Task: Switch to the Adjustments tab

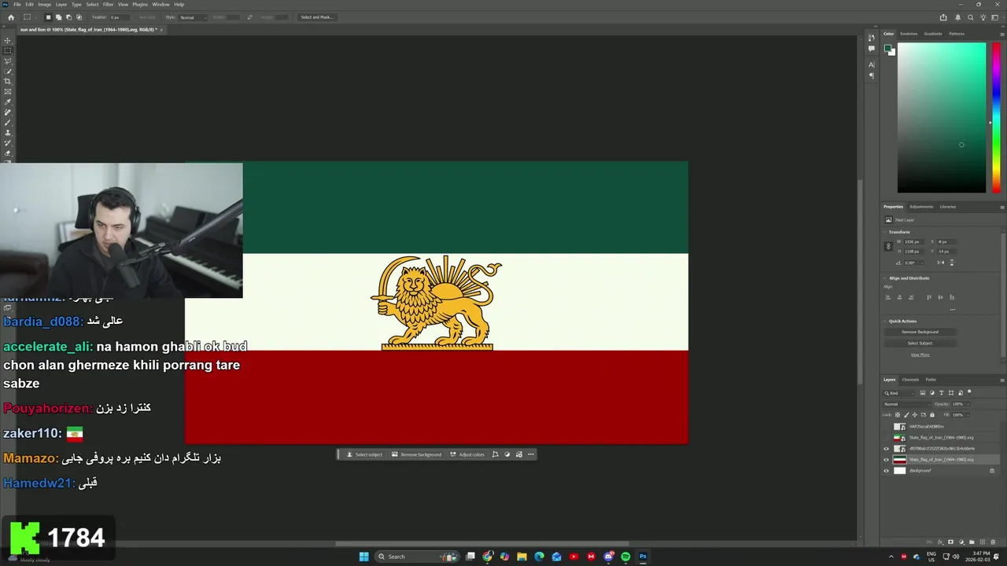Action: point(921,207)
